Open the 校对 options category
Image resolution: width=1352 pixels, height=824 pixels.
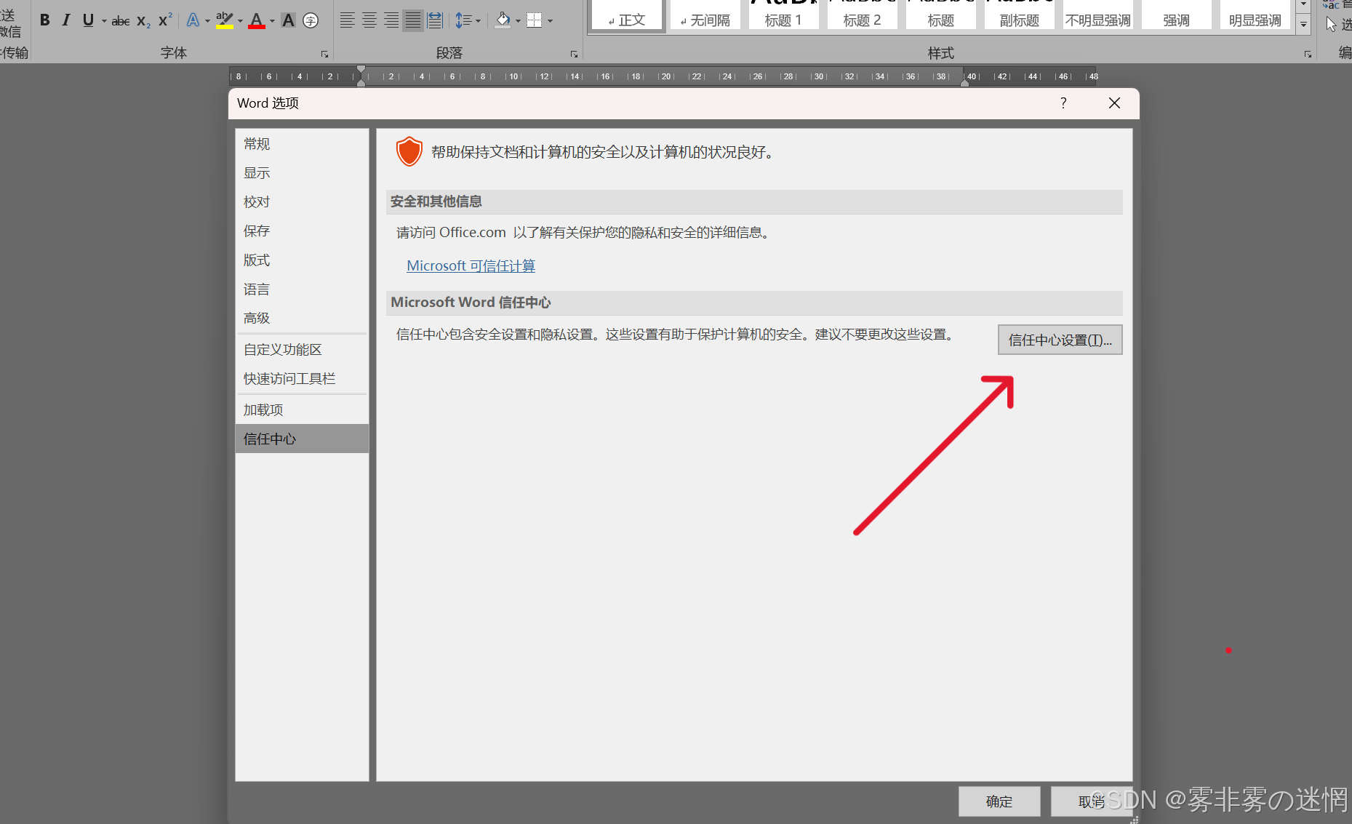[x=302, y=202]
